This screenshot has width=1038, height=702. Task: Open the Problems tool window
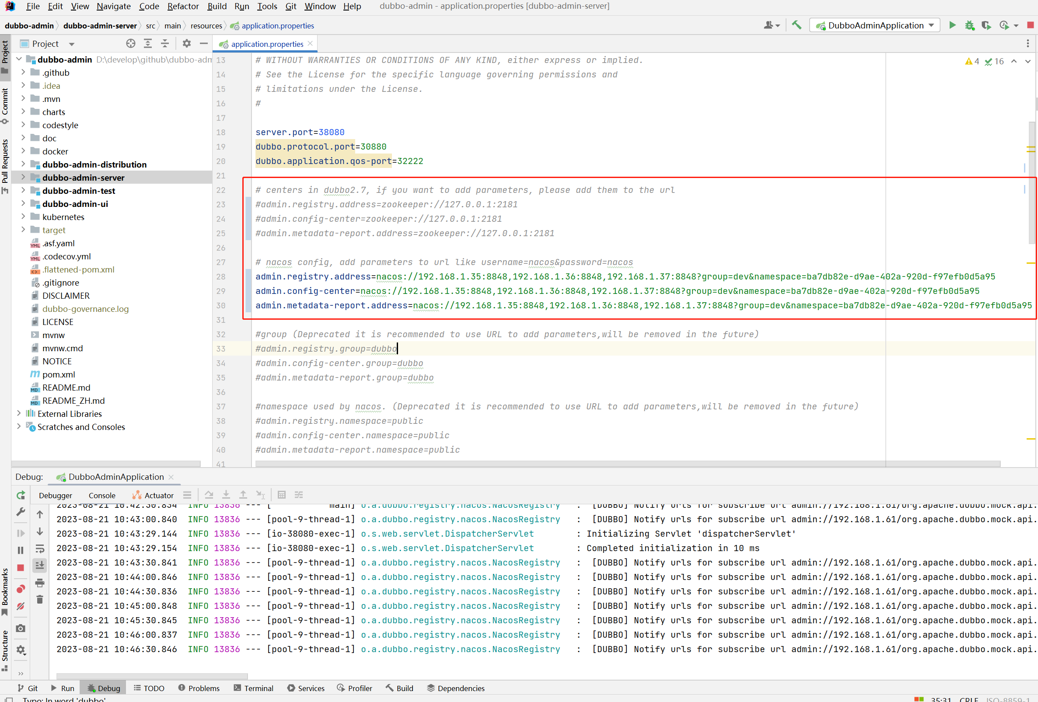click(199, 688)
